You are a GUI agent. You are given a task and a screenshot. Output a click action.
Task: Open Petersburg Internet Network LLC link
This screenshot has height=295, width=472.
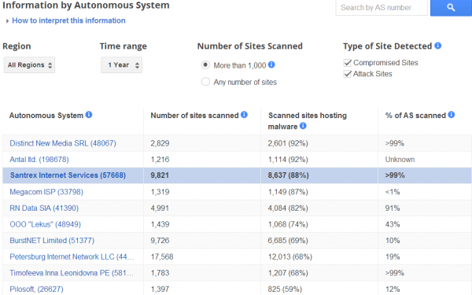[x=72, y=256]
